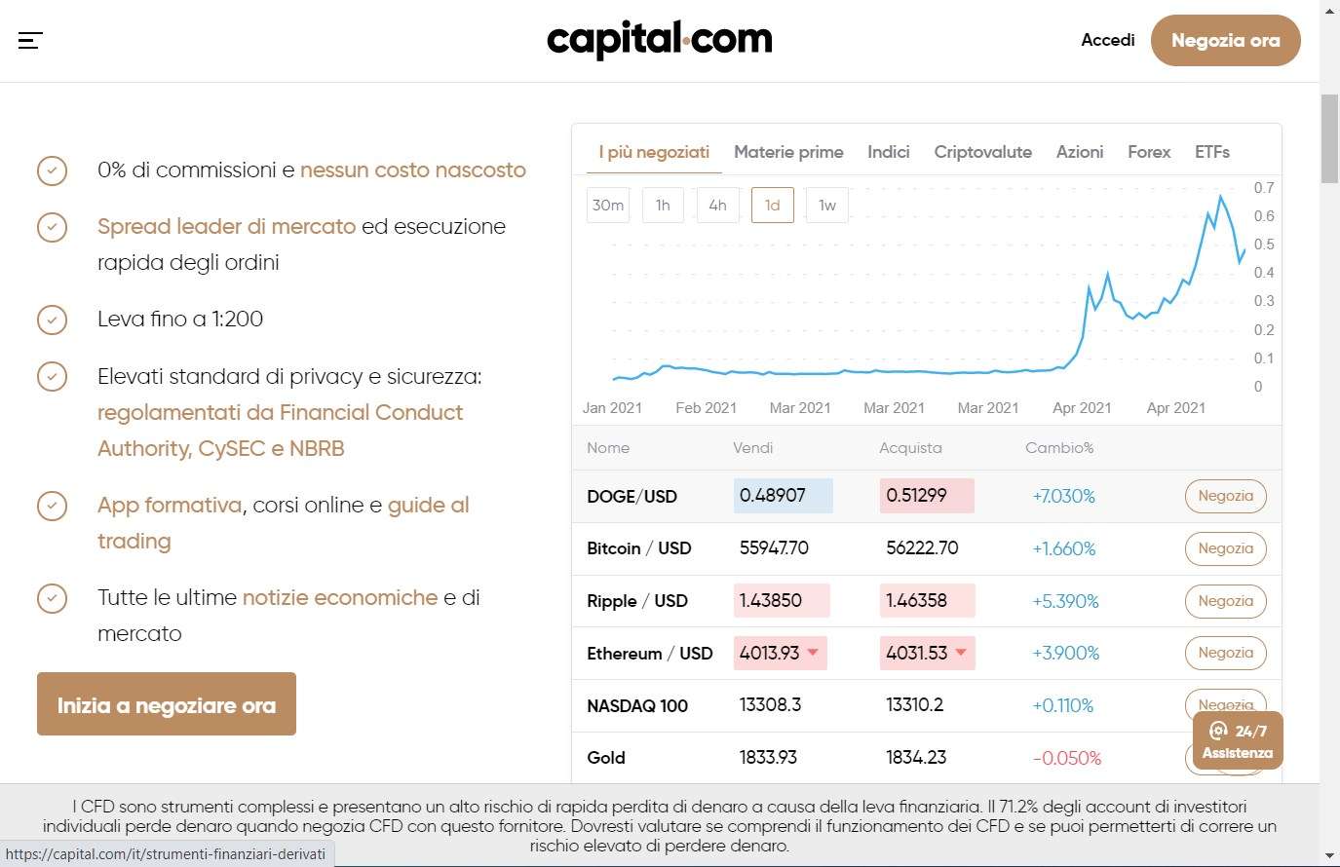Select the 1w chart timeframe

826,206
